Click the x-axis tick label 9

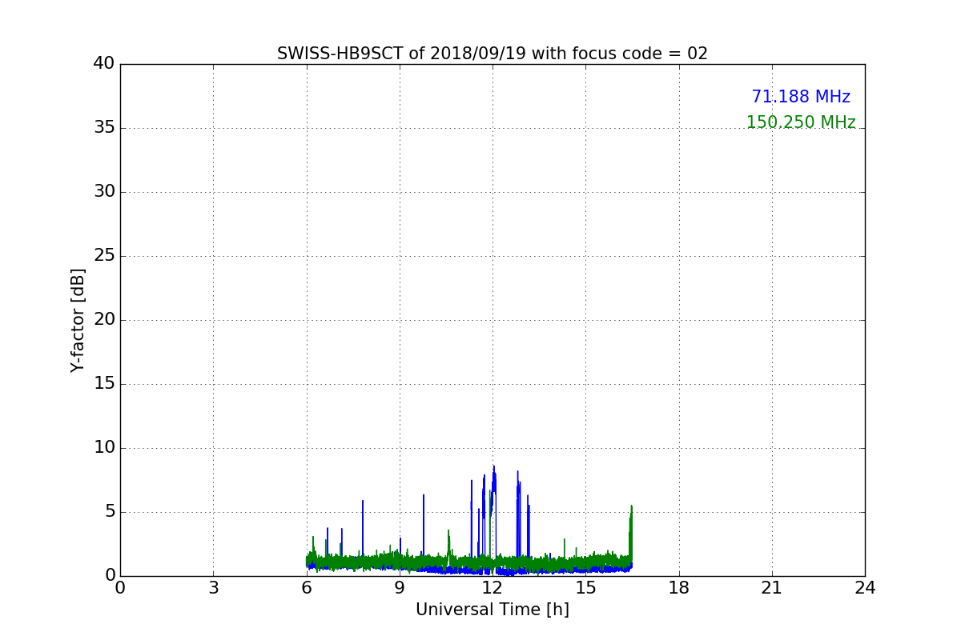[400, 588]
